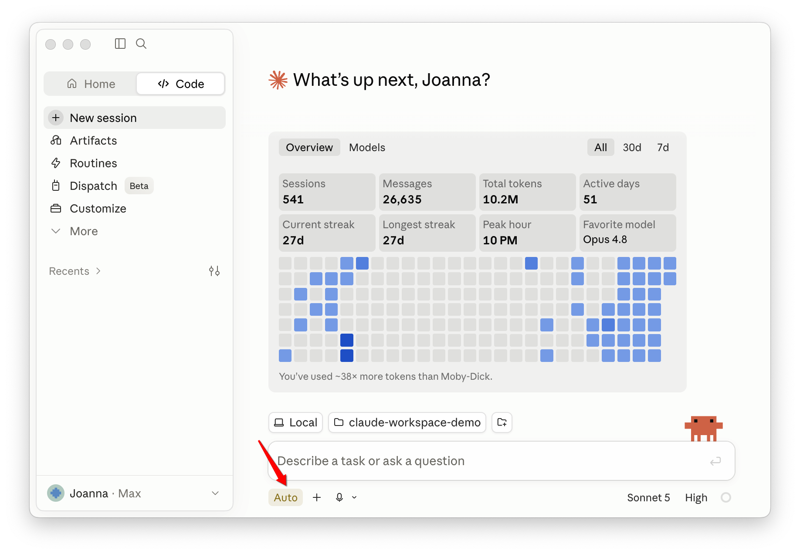The width and height of the screenshot is (800, 554).
Task: Click the enter/send arrow icon
Action: click(715, 461)
